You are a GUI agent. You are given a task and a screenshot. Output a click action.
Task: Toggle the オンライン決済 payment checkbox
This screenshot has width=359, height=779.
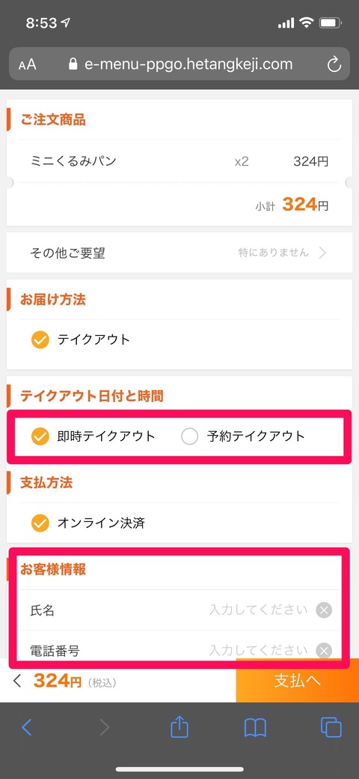pyautogui.click(x=40, y=523)
